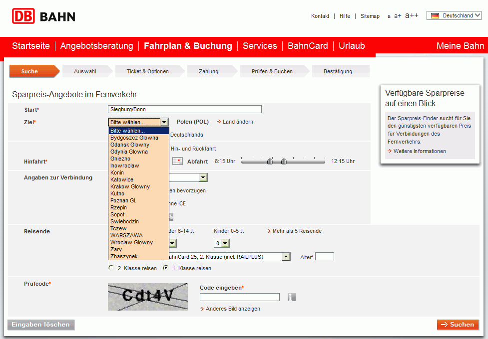Screen dimensions: 488x339
Task: Select the Prüfen & Buchen step tab
Action: (x=274, y=71)
